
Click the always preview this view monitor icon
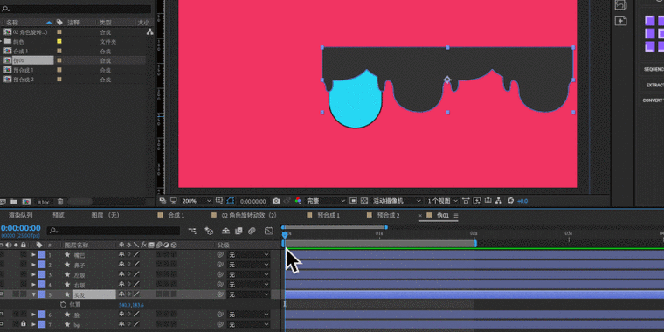173,201
